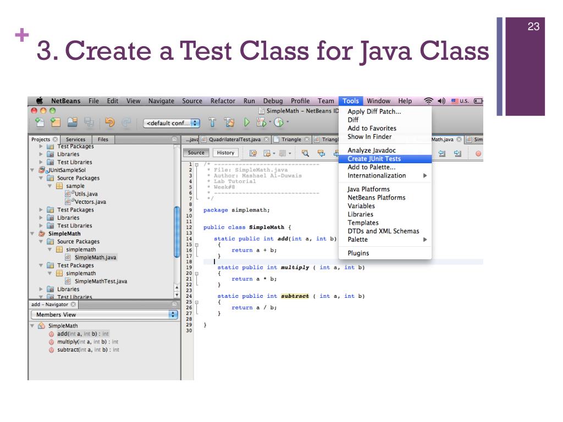Expand Test Packages under JUnitSampleSol
563x422 pixels.
click(41, 209)
